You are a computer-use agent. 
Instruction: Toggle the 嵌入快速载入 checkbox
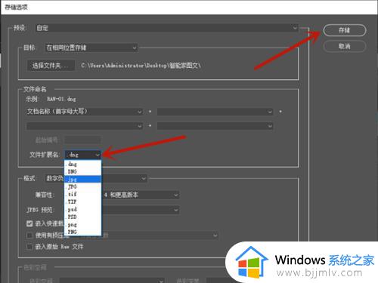29,223
